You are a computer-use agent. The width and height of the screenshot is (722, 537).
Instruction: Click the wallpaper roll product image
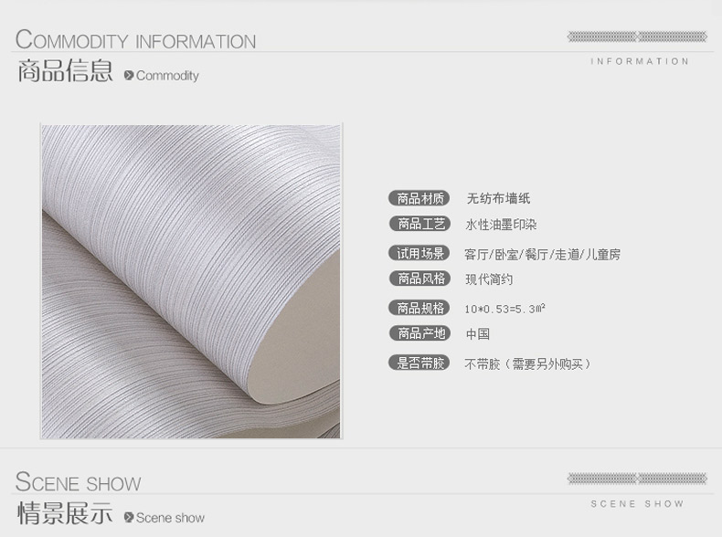coord(191,281)
